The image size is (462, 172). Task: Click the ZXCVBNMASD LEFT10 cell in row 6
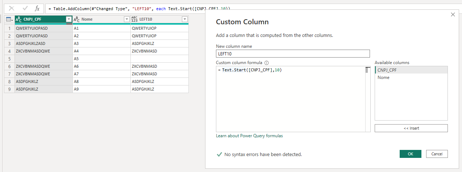159,66
